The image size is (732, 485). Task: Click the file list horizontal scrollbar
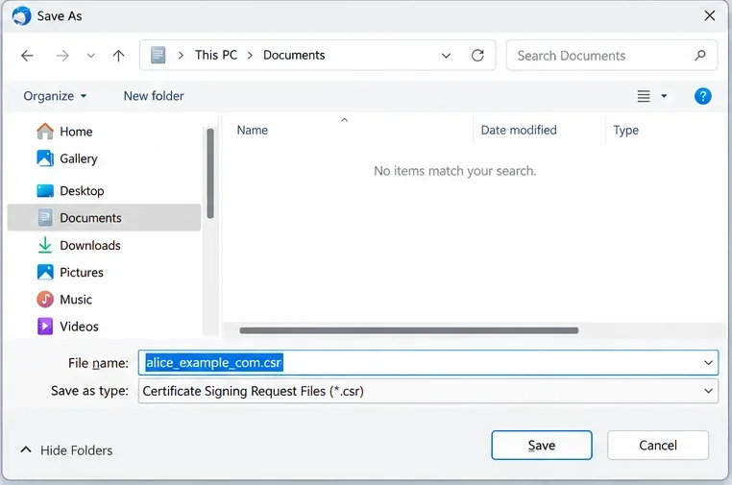point(409,330)
